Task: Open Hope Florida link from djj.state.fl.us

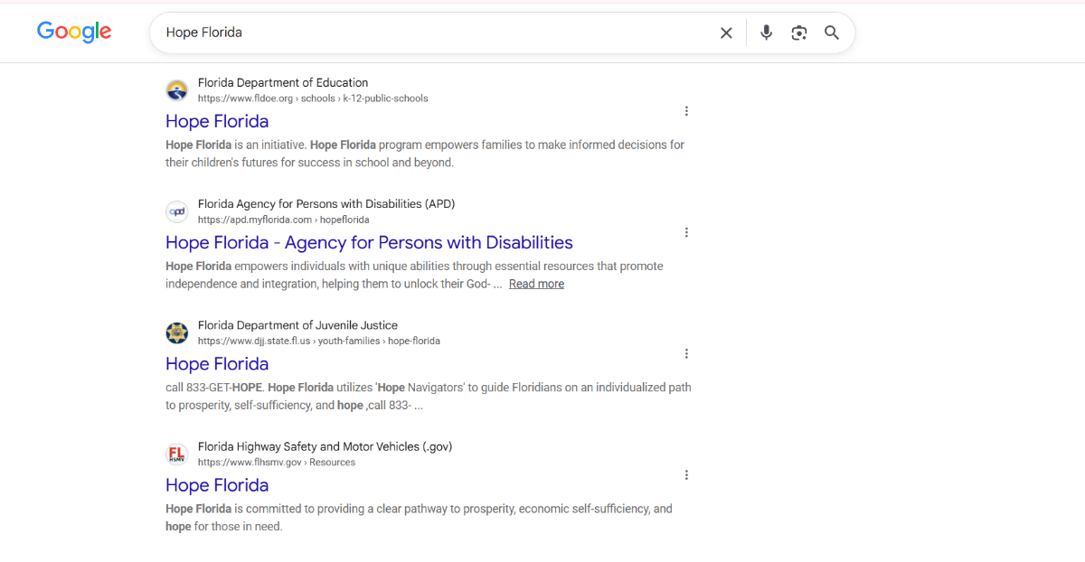Action: click(x=217, y=363)
